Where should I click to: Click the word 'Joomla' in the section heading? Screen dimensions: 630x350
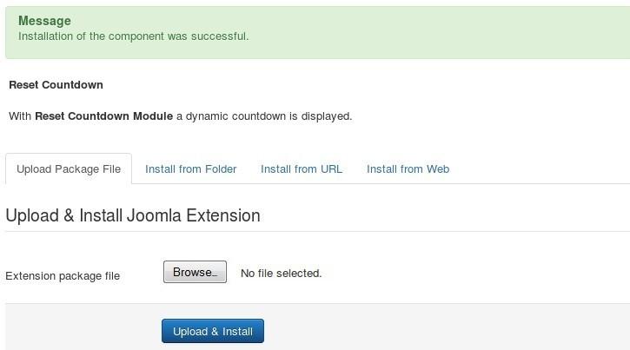click(x=155, y=215)
